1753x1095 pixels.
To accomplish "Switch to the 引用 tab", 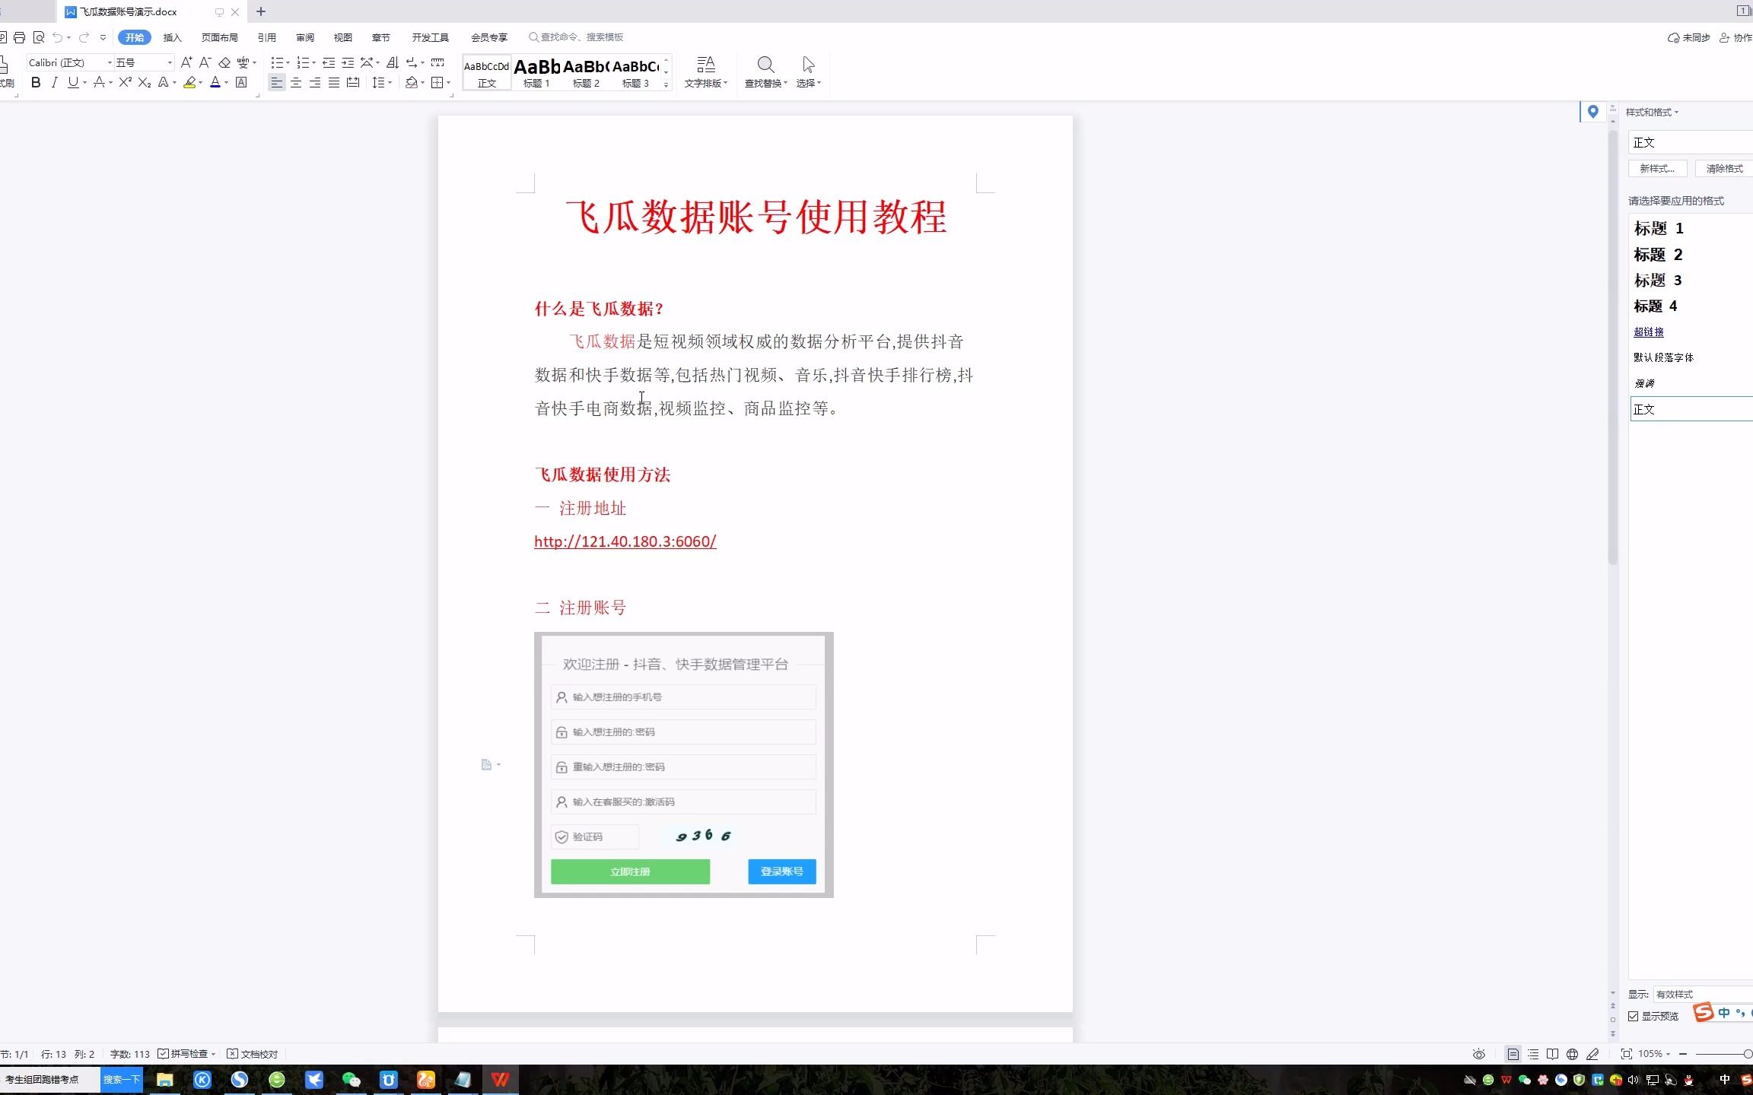I will [266, 37].
